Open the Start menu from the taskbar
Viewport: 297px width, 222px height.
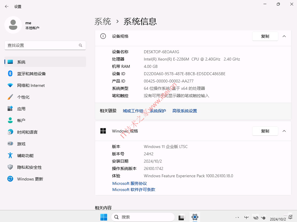(x=104, y=217)
